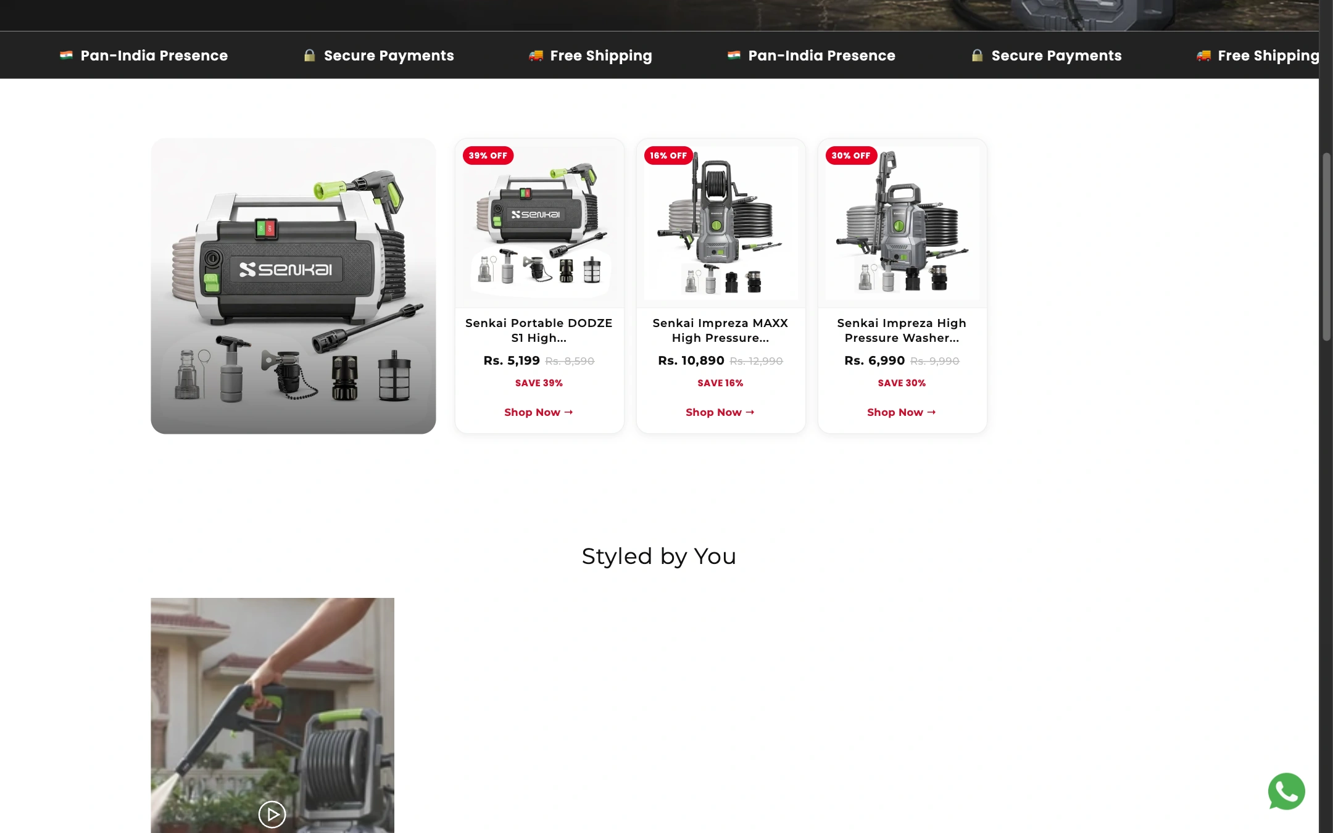Screen dimensions: 1333x833
Task: Open WhatsApp chat icon
Action: pos(1286,791)
